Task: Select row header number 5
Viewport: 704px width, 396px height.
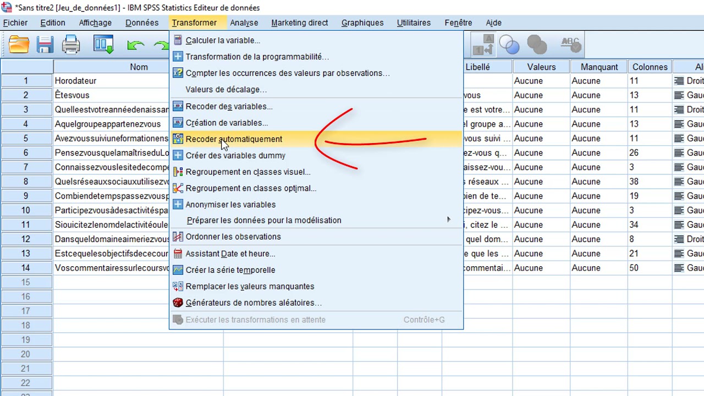Action: tap(26, 138)
